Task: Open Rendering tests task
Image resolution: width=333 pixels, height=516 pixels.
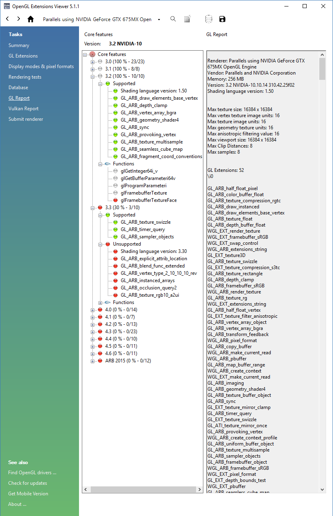Action: click(25, 77)
